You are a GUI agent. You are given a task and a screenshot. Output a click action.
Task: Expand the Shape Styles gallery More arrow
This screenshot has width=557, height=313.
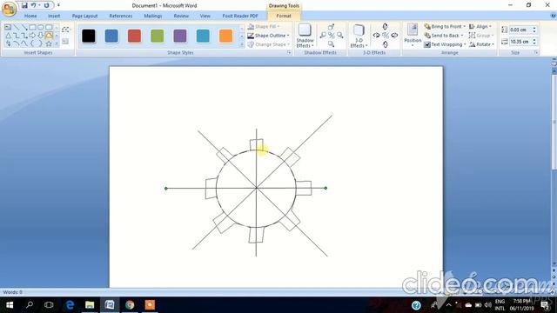242,44
